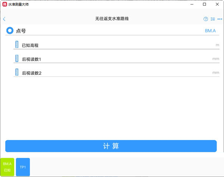The width and height of the screenshot is (224, 177).
Task: Click the ruler icon next to 后视读数2
Action: coord(17,72)
